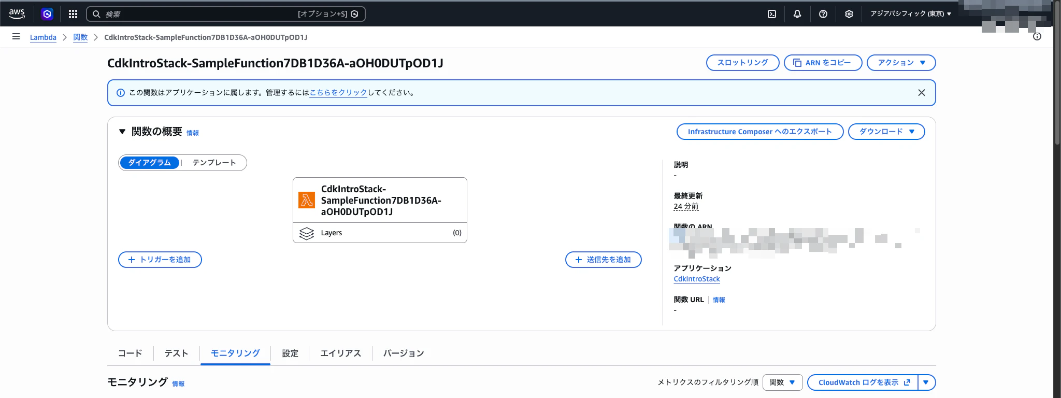The width and height of the screenshot is (1061, 398).
Task: Launch CloudShell from the top bar
Action: coord(772,14)
